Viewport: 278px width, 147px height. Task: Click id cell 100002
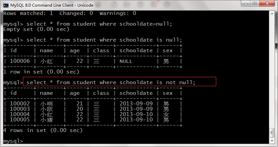point(20,104)
